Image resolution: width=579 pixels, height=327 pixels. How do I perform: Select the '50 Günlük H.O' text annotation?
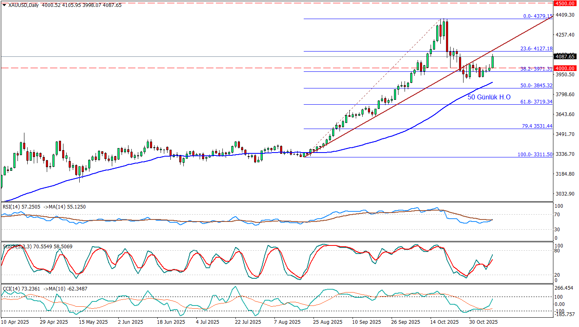pos(489,97)
